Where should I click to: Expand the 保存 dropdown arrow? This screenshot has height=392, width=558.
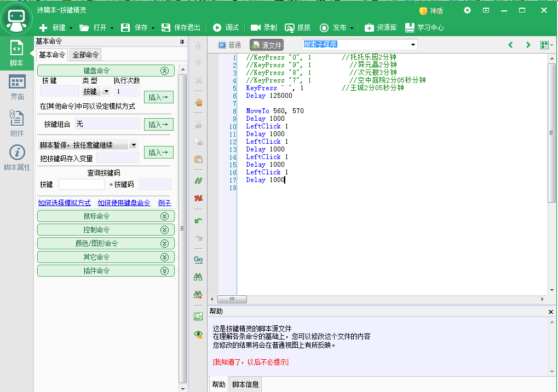[153, 28]
